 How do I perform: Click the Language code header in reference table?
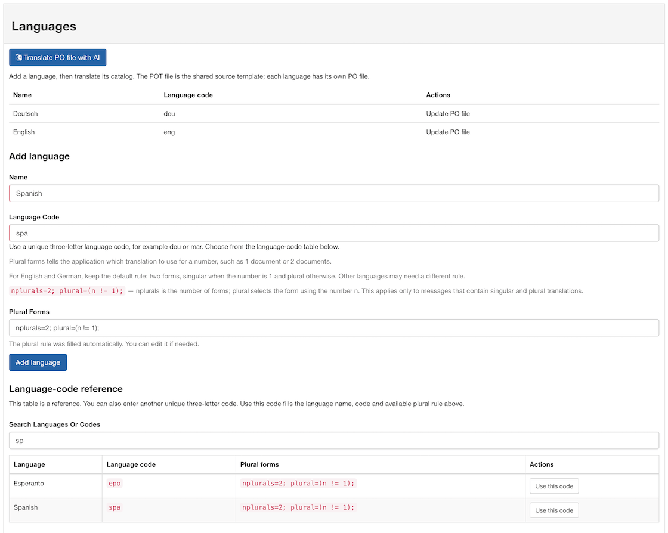(131, 464)
